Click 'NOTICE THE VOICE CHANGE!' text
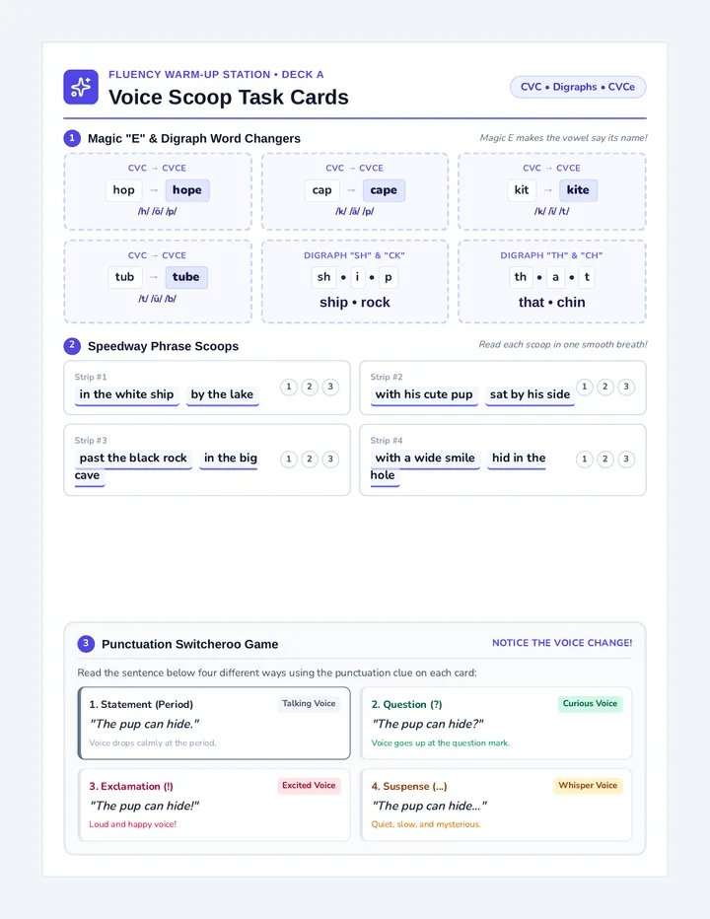 tap(562, 643)
